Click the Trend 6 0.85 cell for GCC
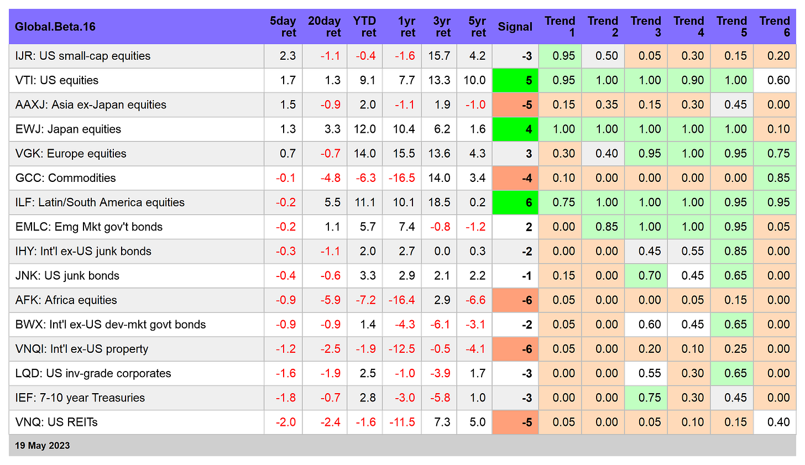 click(775, 177)
